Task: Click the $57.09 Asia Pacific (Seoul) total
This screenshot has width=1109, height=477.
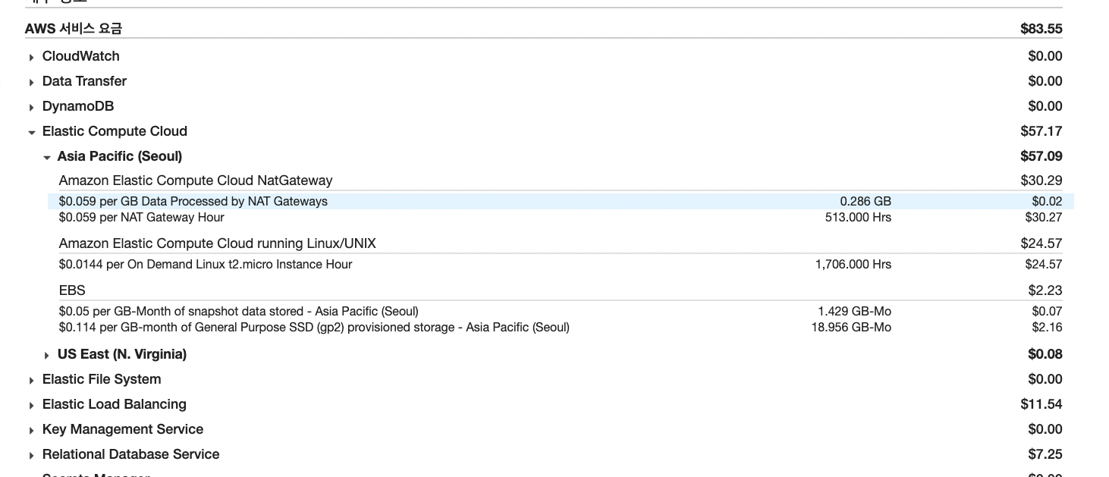Action: (1041, 156)
